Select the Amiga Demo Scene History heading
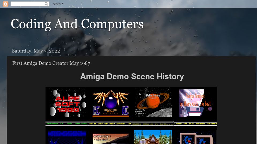Viewport: 257px width, 144px height. tap(132, 77)
